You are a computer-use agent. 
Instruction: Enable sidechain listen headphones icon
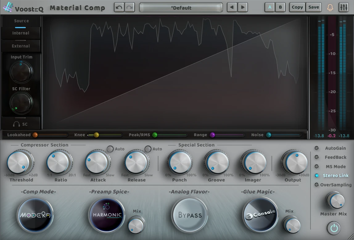pyautogui.click(x=17, y=124)
